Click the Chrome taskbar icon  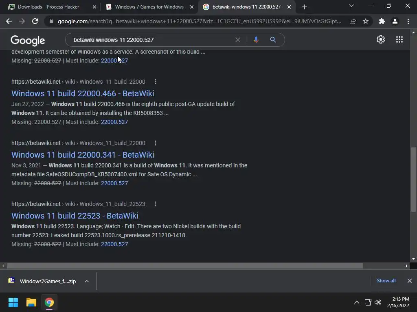coord(49,302)
